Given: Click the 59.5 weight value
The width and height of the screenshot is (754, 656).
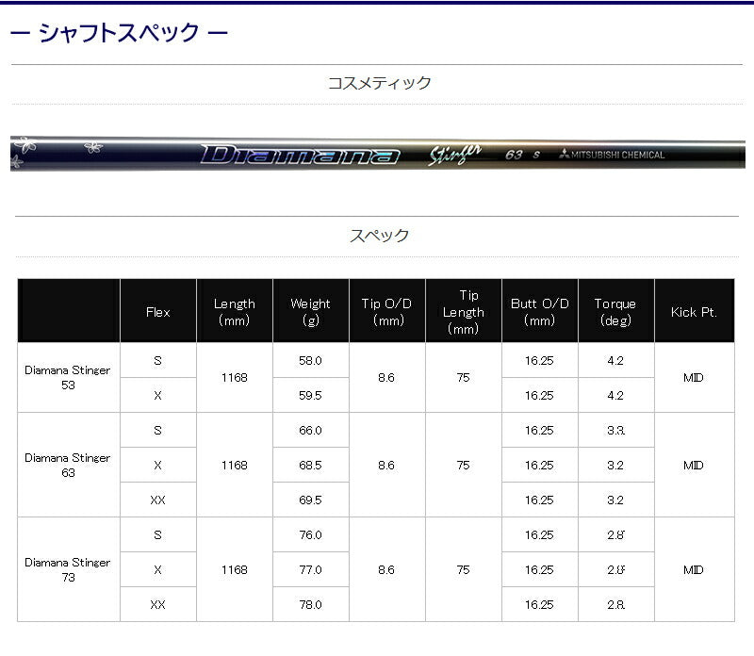Looking at the screenshot, I should point(311,395).
